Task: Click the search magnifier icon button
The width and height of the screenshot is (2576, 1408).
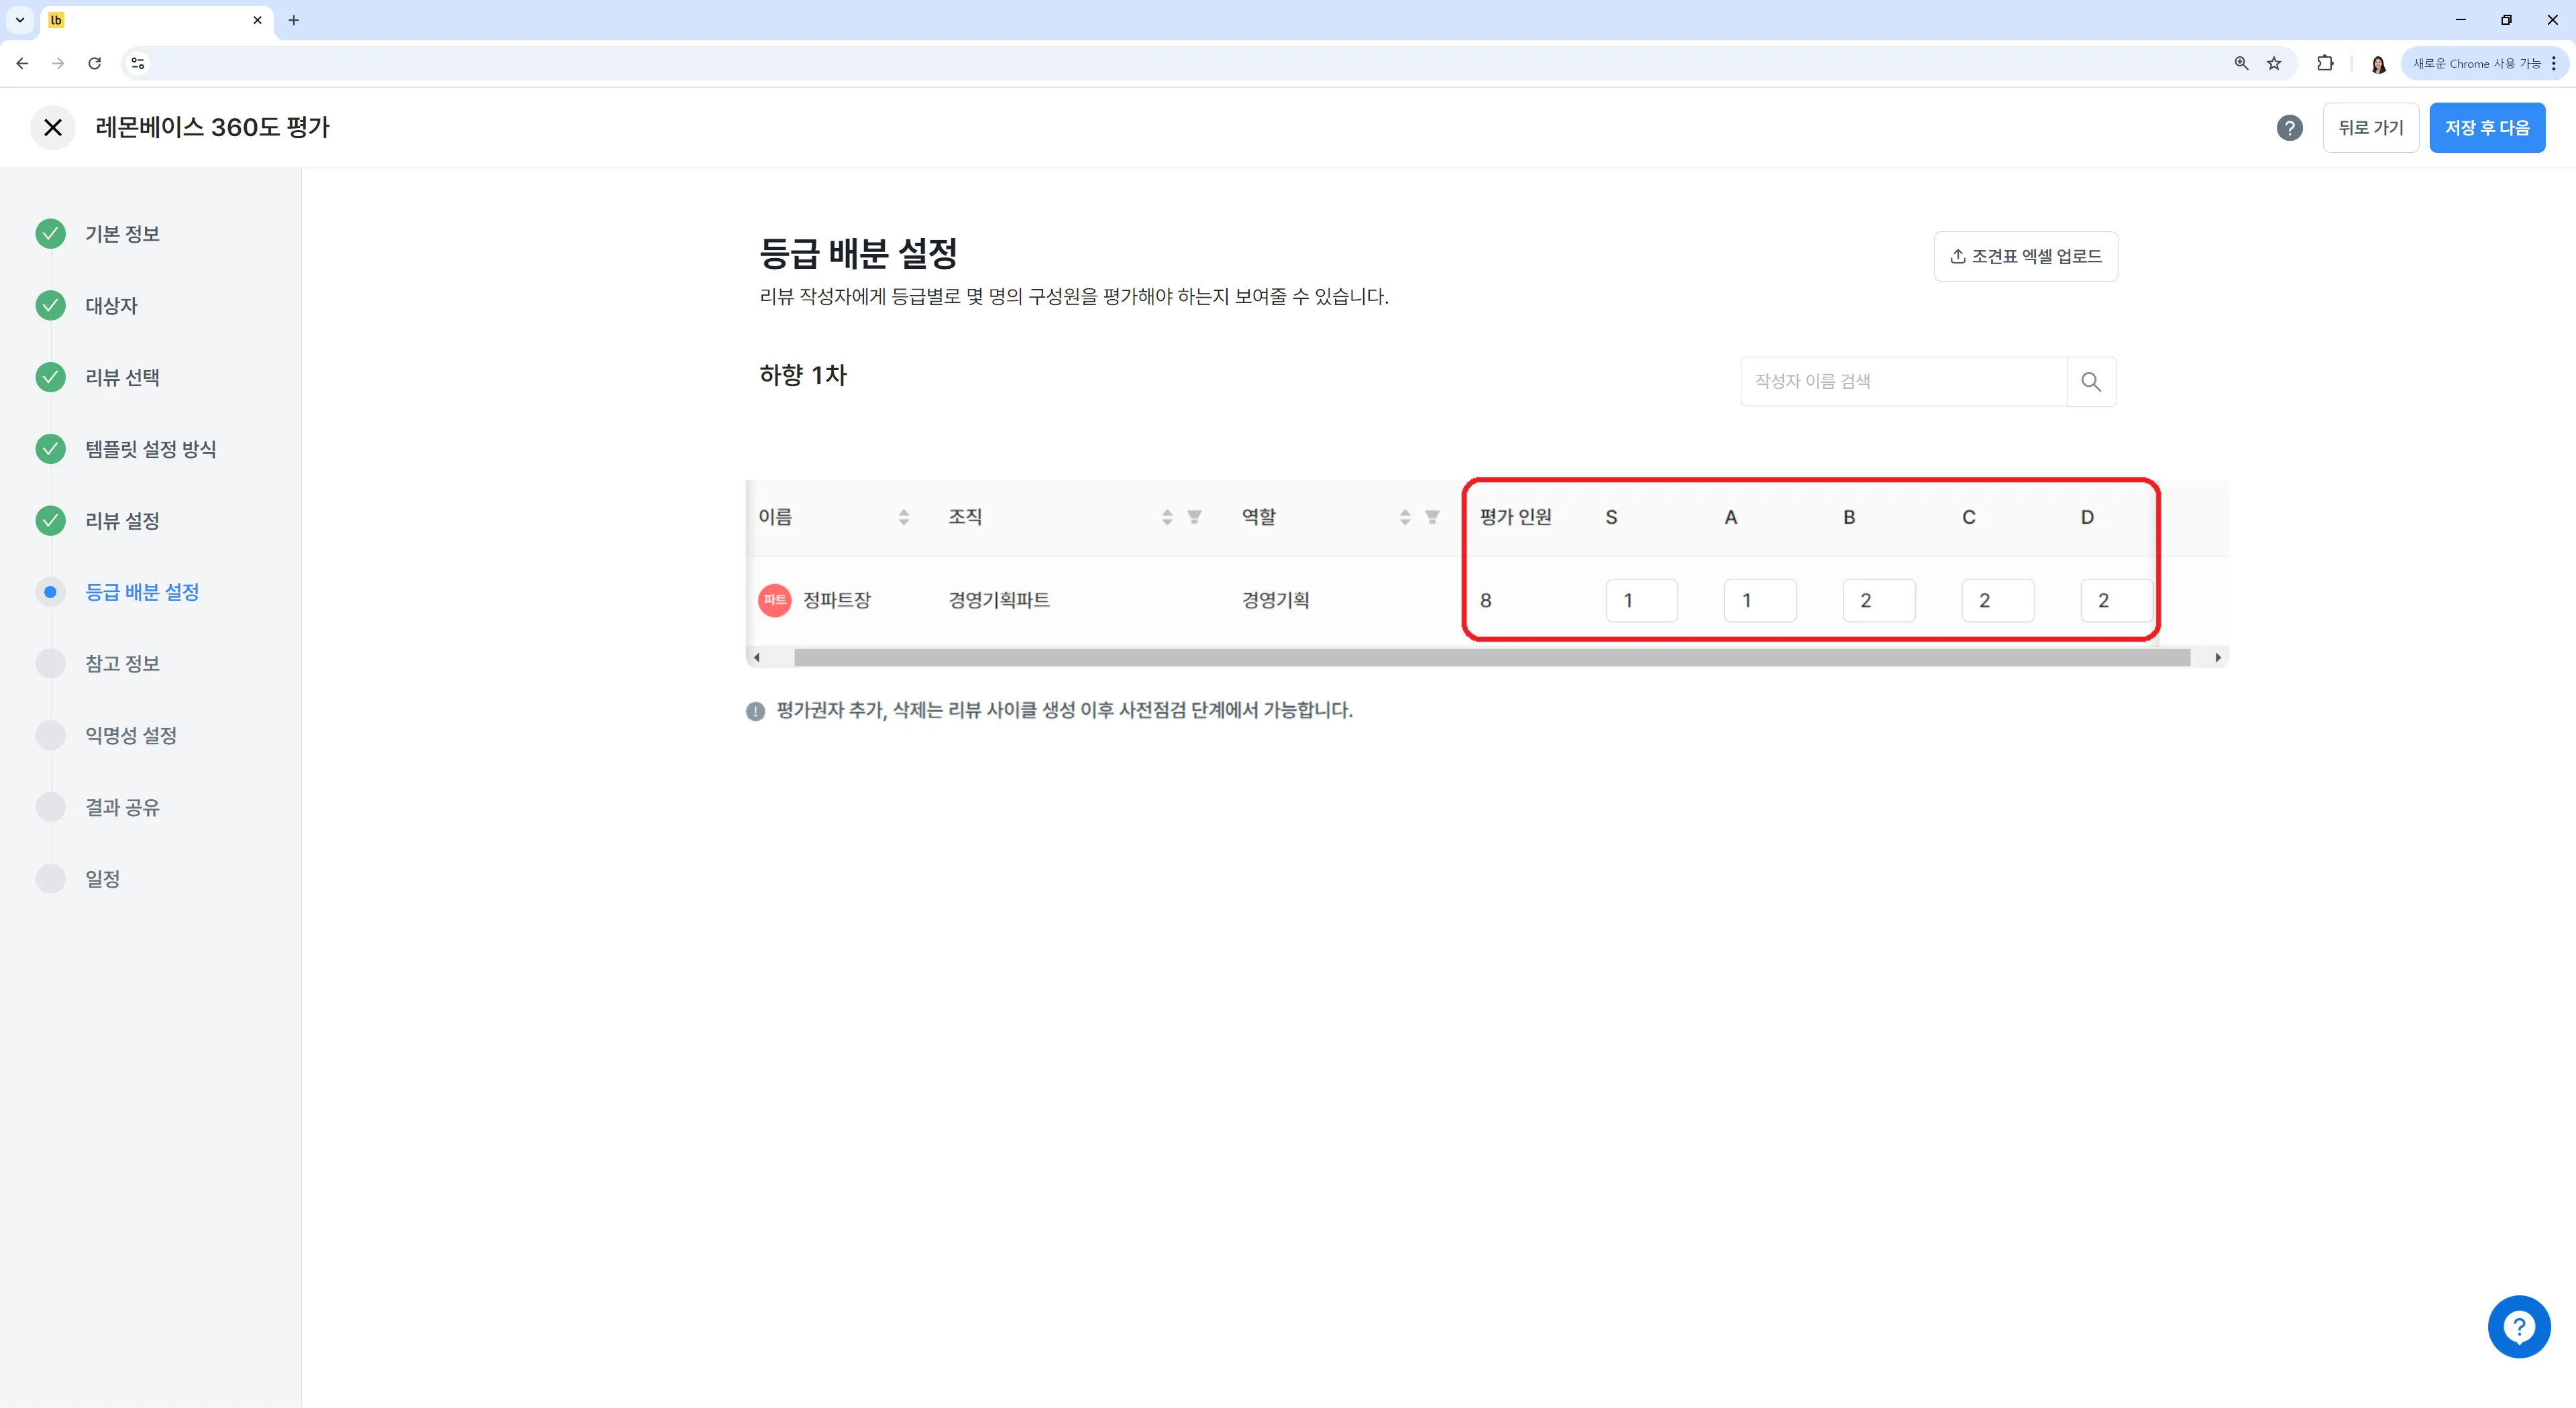Action: tap(2090, 382)
